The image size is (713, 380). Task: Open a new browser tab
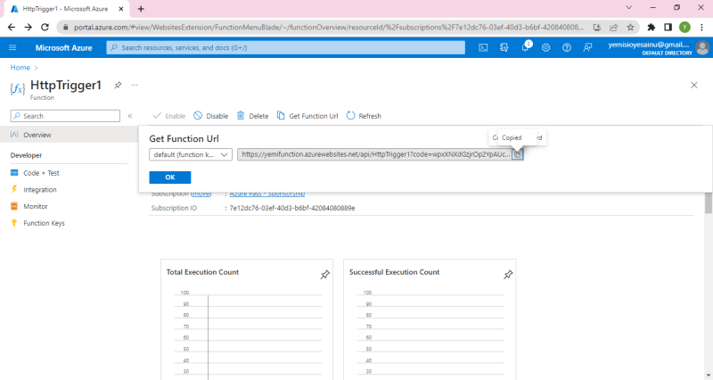[x=141, y=9]
